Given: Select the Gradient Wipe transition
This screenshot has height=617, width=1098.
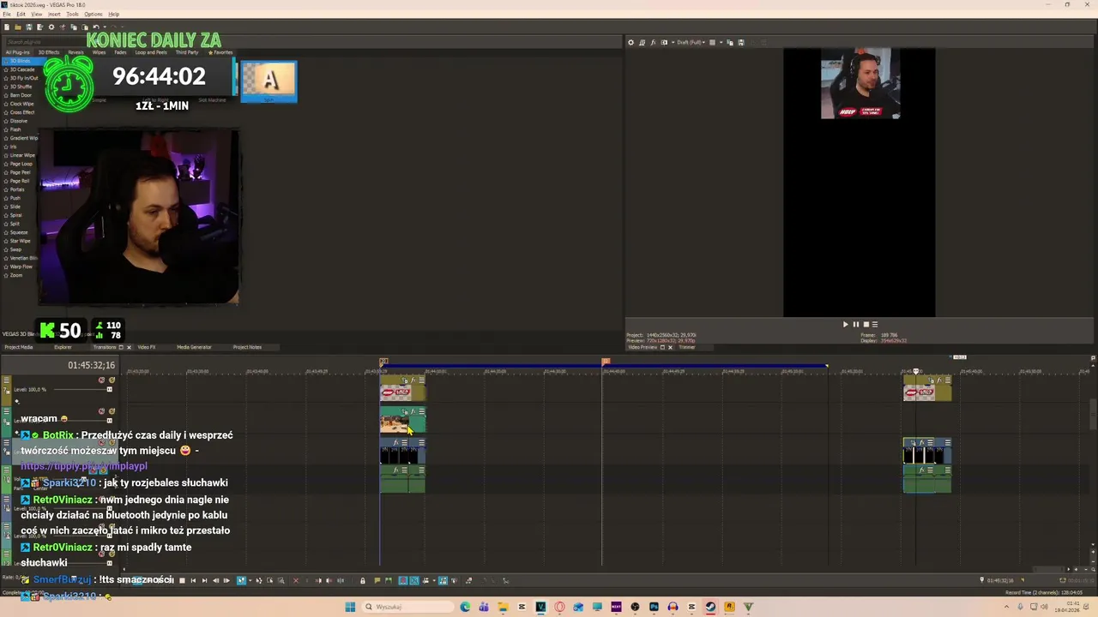Looking at the screenshot, I should pos(23,138).
